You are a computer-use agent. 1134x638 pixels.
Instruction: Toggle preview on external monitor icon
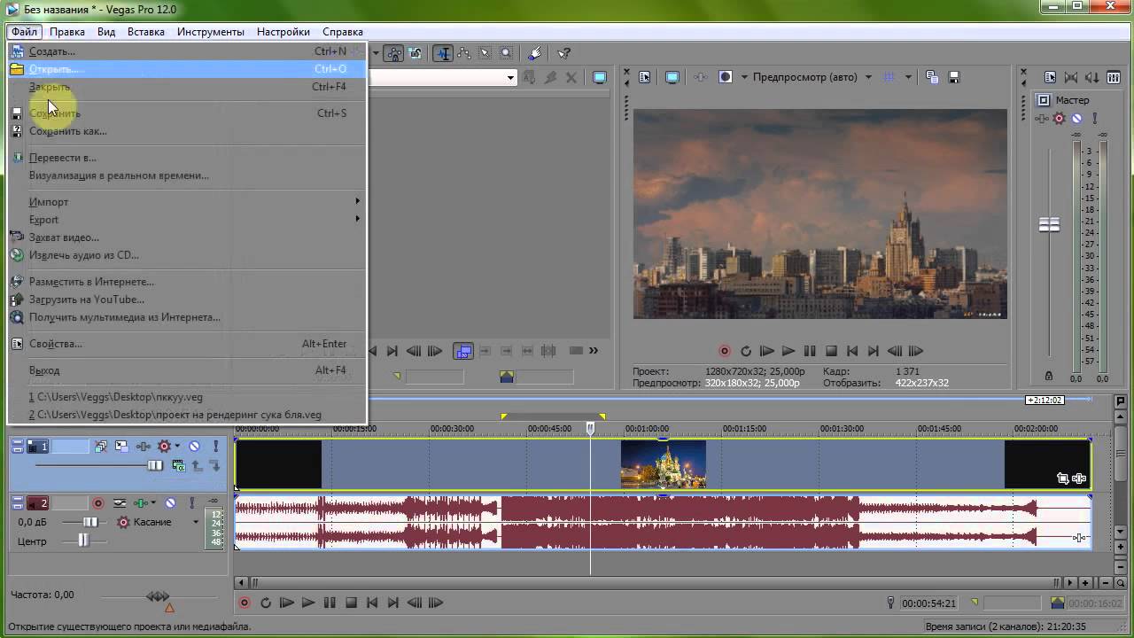(x=672, y=77)
